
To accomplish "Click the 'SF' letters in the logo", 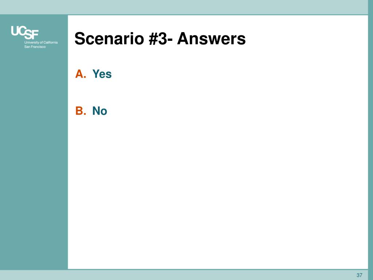I will (x=31, y=35).
